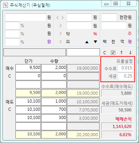
Task: Click the percent app icon in title bar
Action: 5,5
